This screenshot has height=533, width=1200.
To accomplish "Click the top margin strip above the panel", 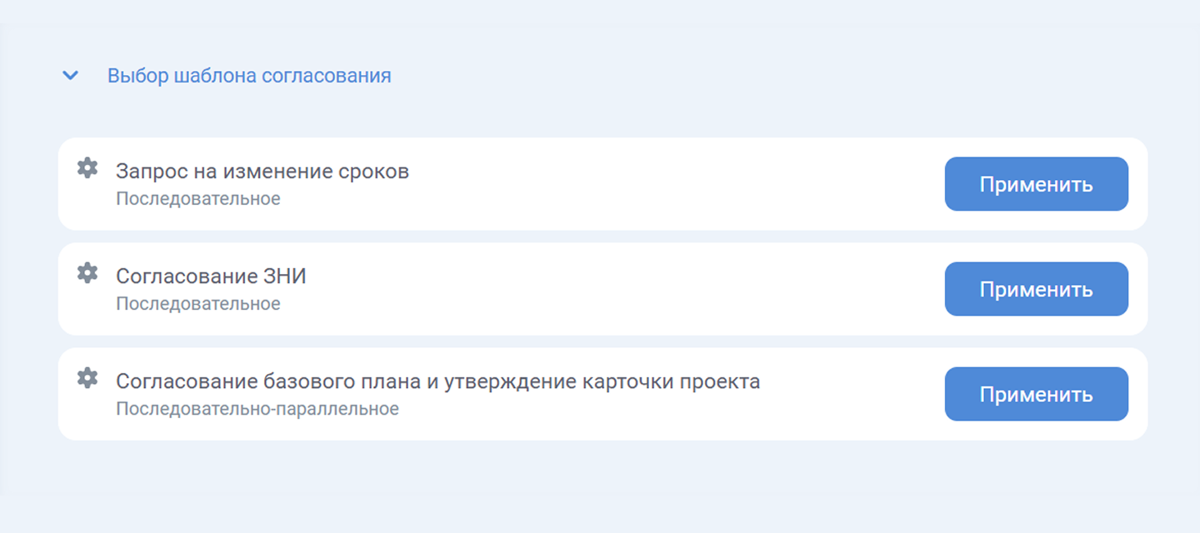I will 600,11.
